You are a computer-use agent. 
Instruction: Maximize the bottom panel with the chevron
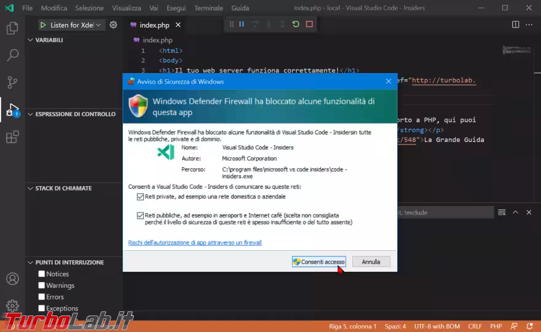click(515, 212)
